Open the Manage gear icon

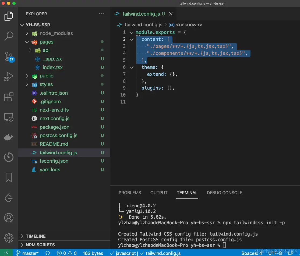[9, 238]
